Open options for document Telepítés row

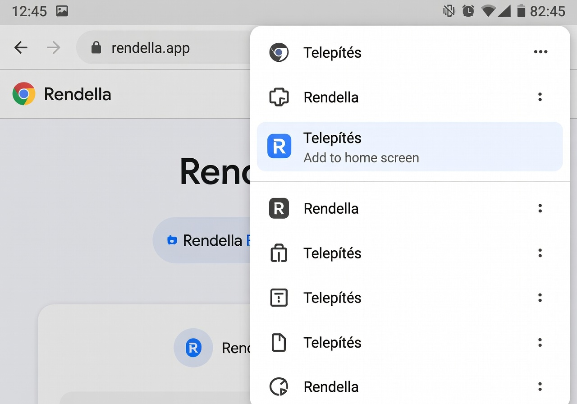tap(540, 342)
